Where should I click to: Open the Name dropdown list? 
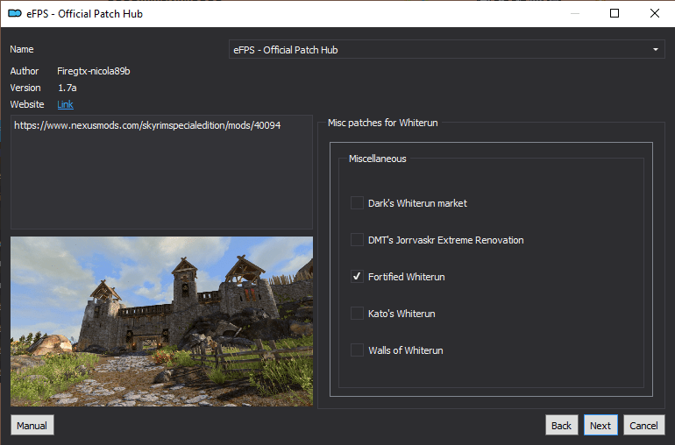coord(446,49)
